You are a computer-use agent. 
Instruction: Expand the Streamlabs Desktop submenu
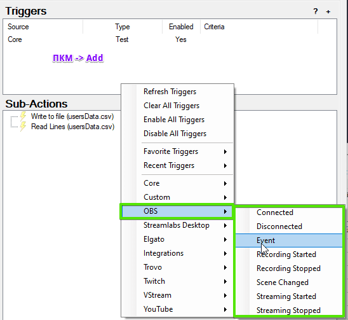point(177,225)
